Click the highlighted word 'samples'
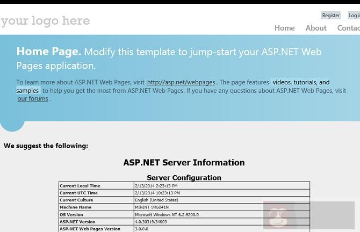This screenshot has height=232, width=360. 28,90
